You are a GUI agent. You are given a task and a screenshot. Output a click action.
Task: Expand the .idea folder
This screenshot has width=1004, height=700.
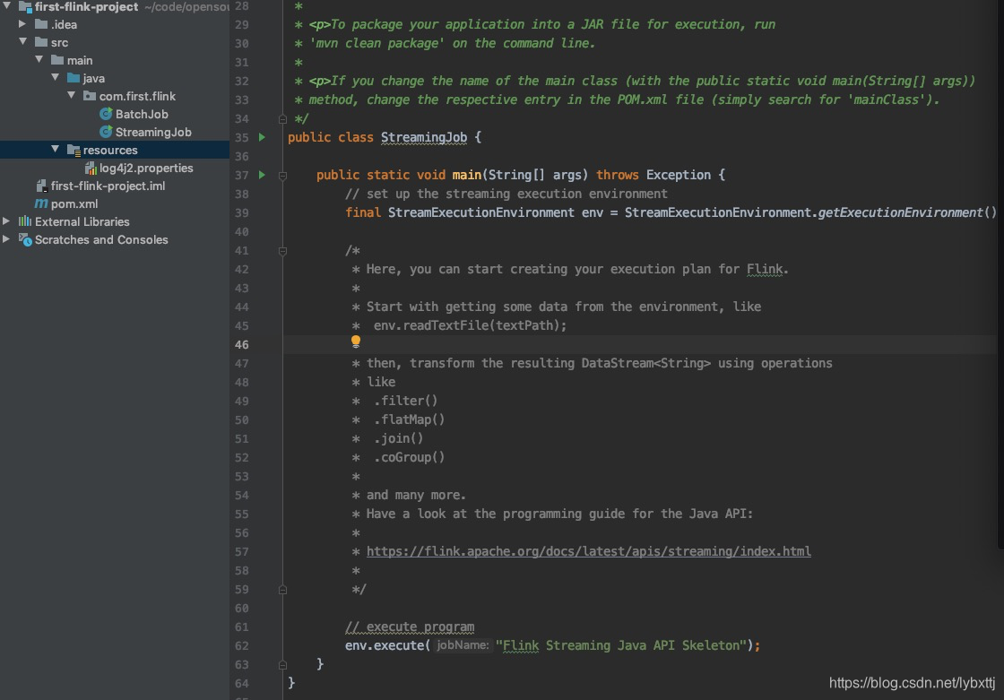click(x=22, y=23)
